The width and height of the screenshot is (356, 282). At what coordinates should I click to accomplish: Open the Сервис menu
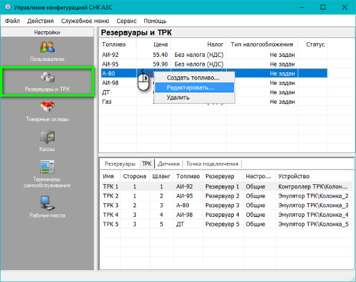point(126,21)
